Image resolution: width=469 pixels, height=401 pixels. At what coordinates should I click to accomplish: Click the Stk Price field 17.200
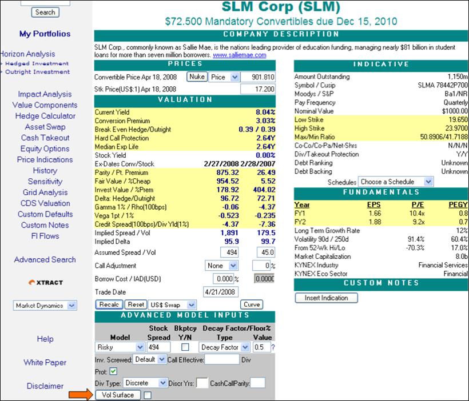[x=258, y=89]
